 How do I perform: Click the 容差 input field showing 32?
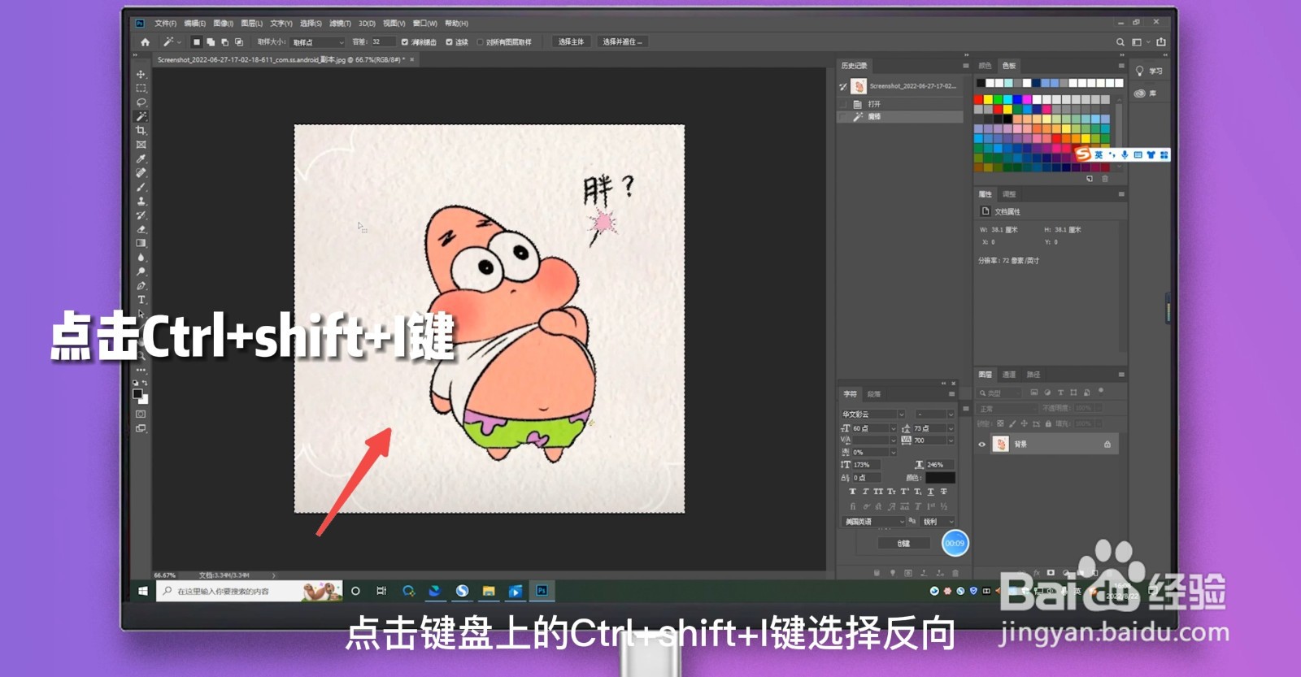point(383,42)
